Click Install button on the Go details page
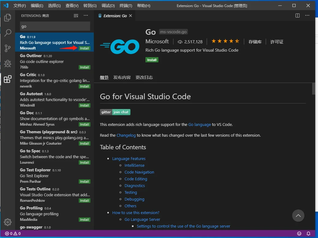Viewport: 318px width, 238px height. [152, 60]
